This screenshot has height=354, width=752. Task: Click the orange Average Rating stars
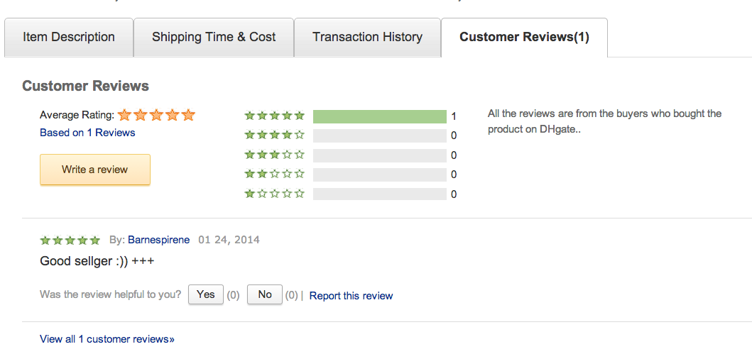click(156, 115)
